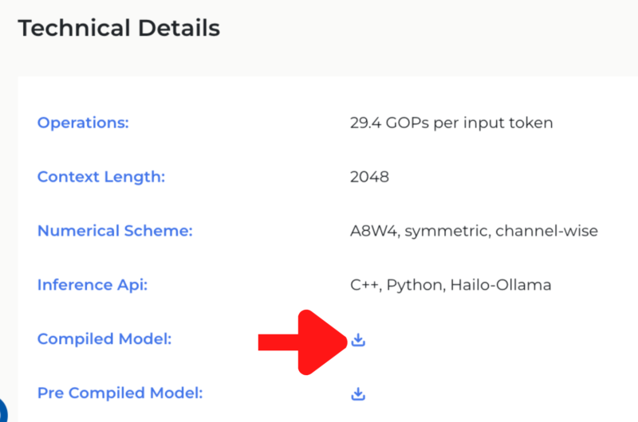Click the Numerical Scheme label

point(115,231)
